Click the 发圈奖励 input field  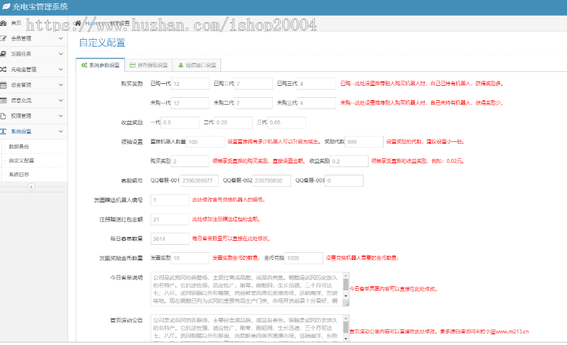(x=190, y=258)
